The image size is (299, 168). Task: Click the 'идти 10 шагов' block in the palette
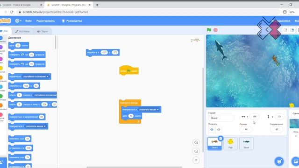[19, 46]
